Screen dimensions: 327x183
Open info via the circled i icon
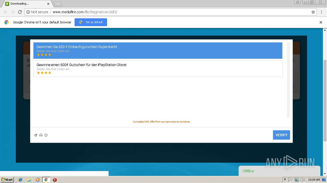tap(46, 135)
